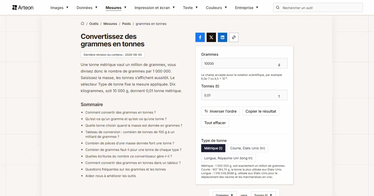Focus the Grammes input field
This screenshot has height=196, width=374.
pos(244,63)
